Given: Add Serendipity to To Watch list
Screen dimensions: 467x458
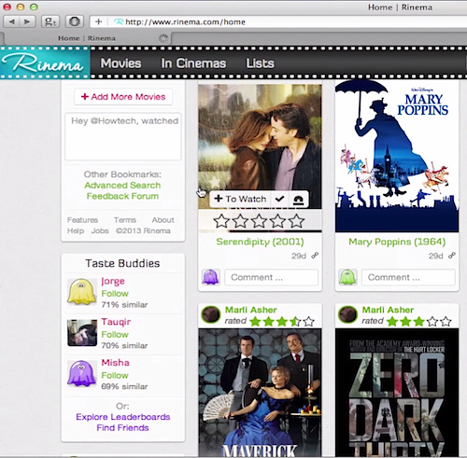Looking at the screenshot, I should tap(240, 199).
